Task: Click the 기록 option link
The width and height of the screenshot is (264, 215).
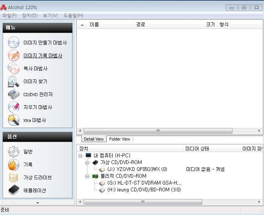Action: point(28,164)
